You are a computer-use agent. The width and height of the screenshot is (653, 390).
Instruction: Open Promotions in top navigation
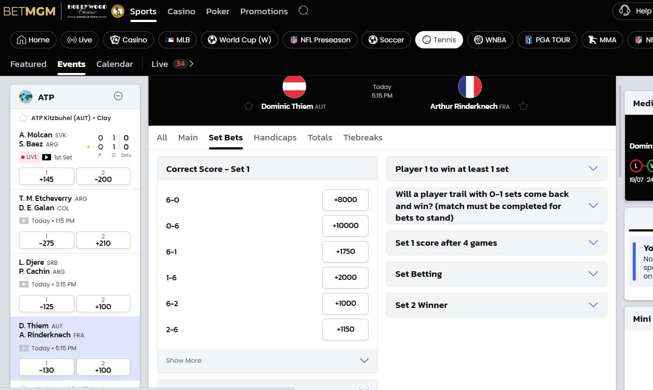point(264,11)
